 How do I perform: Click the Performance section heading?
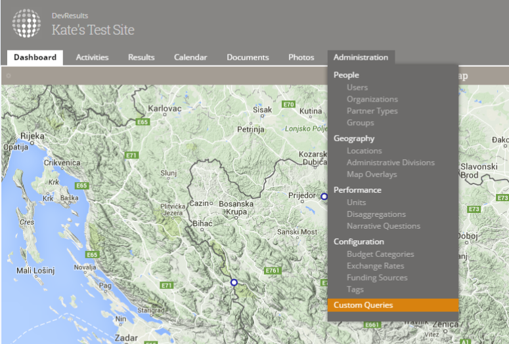(357, 190)
